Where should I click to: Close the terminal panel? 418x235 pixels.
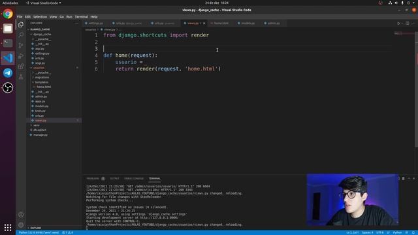(413, 178)
